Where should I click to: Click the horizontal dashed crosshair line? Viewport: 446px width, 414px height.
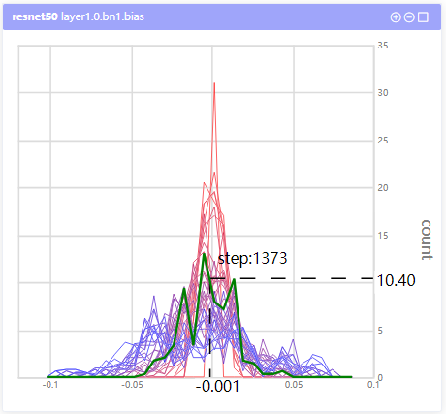[x=293, y=278]
